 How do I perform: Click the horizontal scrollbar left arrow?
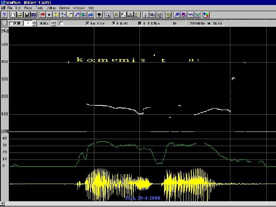click(2, 204)
